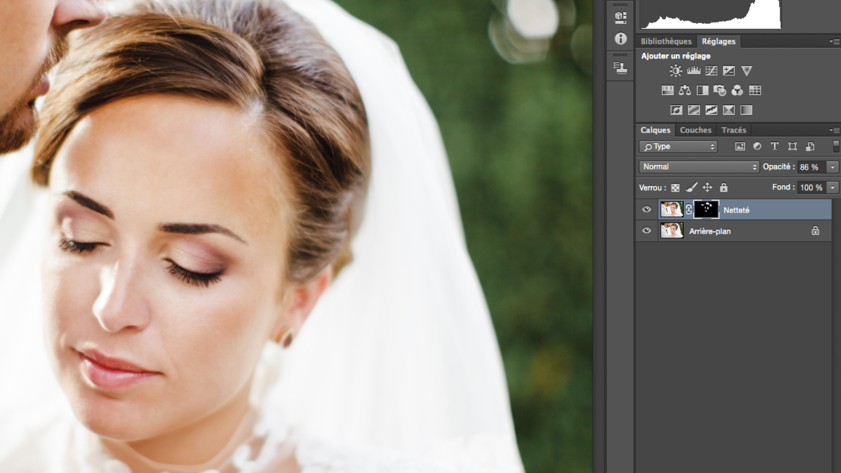Add a Channel Mixer adjustment
The image size is (841, 473).
click(737, 91)
